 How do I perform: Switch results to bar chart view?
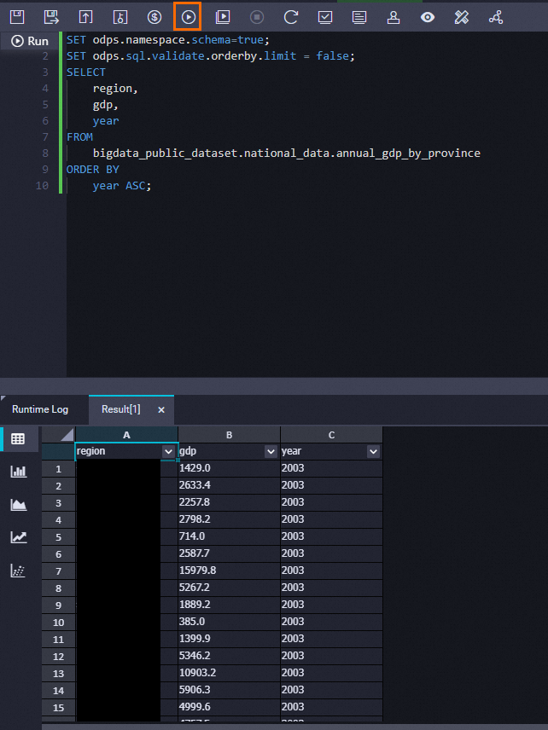(18, 471)
